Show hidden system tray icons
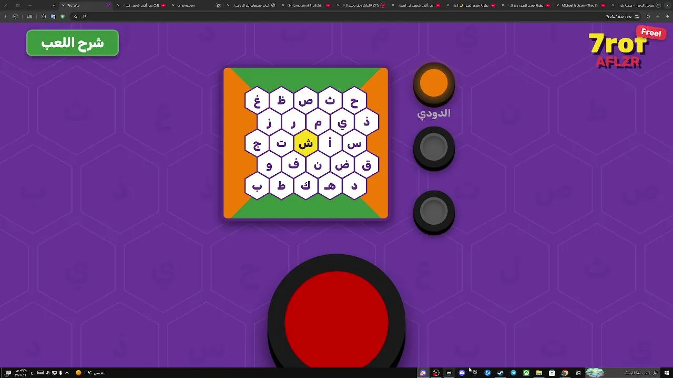The image size is (673, 378). [x=67, y=373]
